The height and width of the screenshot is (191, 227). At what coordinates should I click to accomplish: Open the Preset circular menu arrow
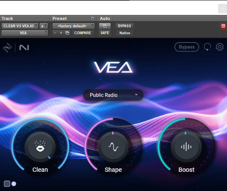[93, 18]
